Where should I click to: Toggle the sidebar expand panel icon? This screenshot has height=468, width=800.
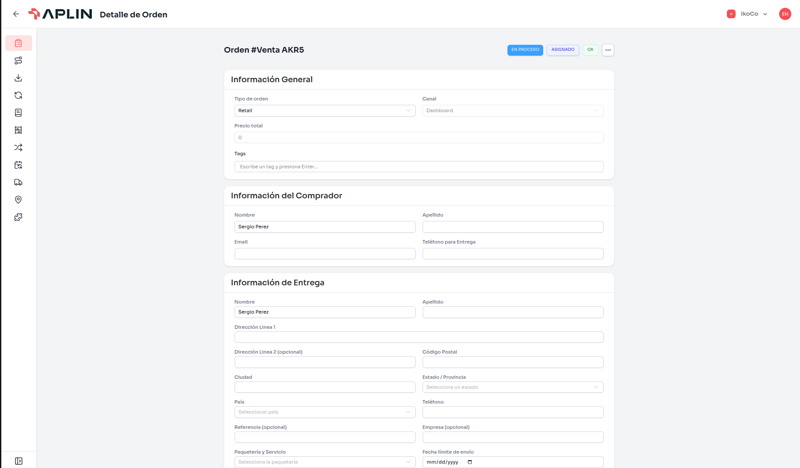click(x=19, y=461)
